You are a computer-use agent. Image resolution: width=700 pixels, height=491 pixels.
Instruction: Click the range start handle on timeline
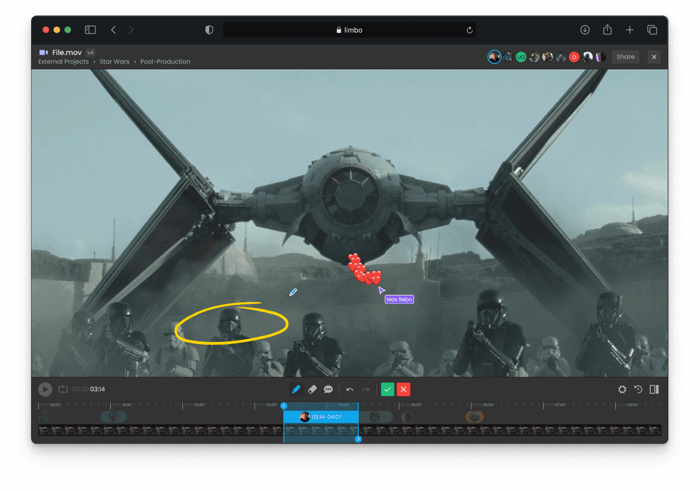coord(283,406)
